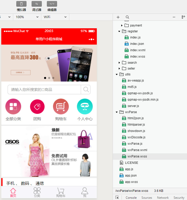The height and width of the screenshot is (200, 187).
Task: Toggle the 编辑器 editor panel button
Action: click(x=52, y=4)
